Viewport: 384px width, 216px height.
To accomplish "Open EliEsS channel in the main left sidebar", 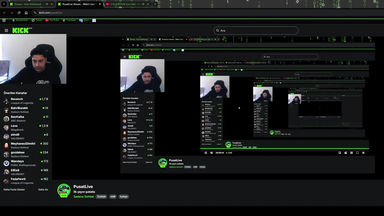I will (x=26, y=172).
